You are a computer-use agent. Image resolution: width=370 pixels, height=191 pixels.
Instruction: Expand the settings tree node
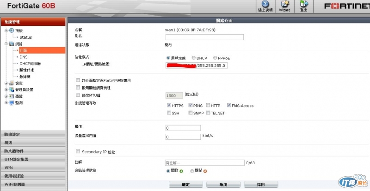[x=6, y=83]
